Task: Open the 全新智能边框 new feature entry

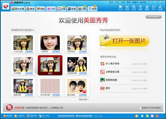Action: 123,72
